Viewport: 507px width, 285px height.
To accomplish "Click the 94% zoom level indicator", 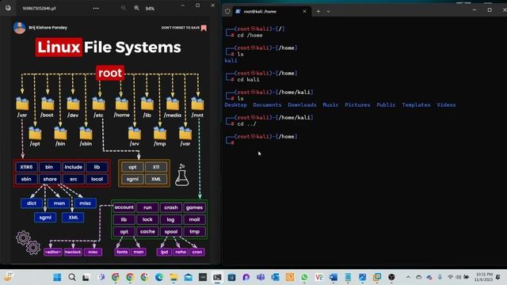I will click(x=150, y=9).
